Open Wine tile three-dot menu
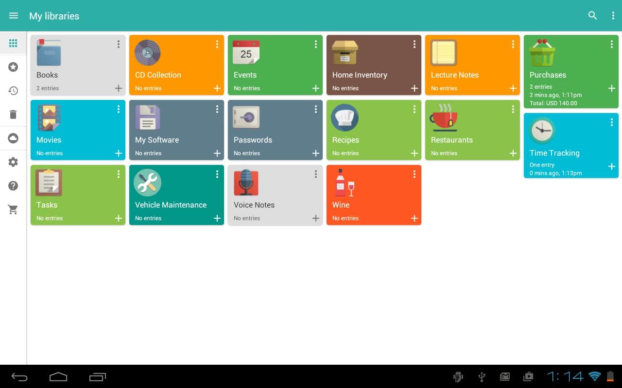The height and width of the screenshot is (388, 622). pyautogui.click(x=415, y=174)
